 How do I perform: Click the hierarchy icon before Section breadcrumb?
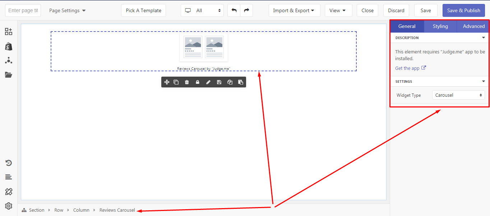pos(24,210)
